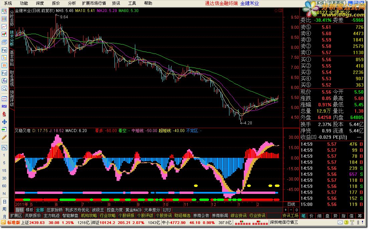Select the monthly period 月
Viewport: 369px width, 229px height.
click(4, 217)
